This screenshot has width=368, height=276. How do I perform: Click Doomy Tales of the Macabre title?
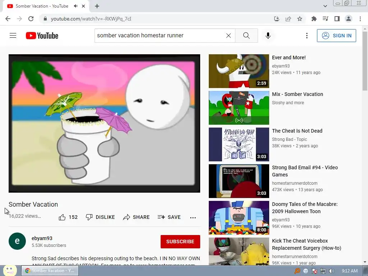coord(305,208)
